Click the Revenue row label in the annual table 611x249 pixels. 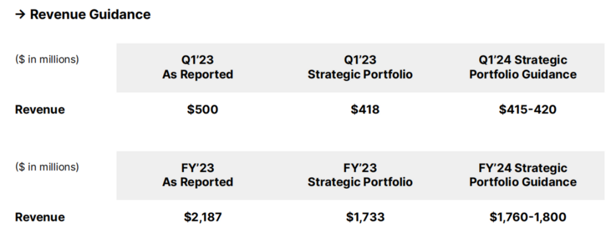point(40,217)
